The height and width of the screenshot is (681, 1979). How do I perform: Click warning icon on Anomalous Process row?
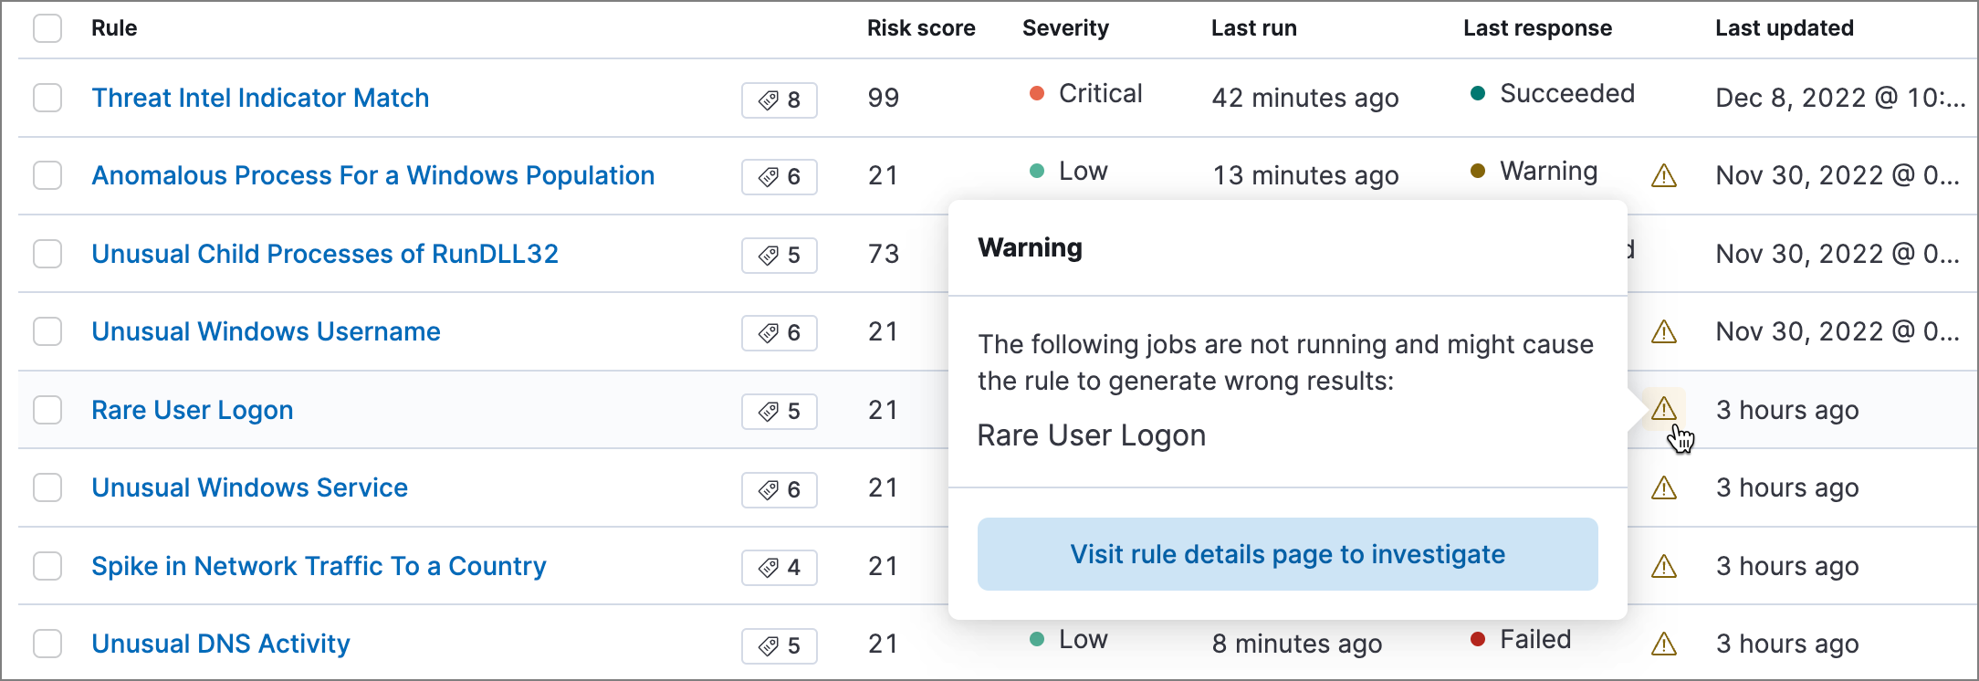tap(1663, 175)
